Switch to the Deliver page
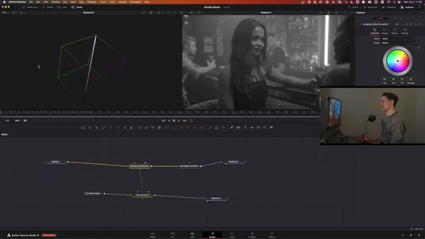 [x=272, y=235]
